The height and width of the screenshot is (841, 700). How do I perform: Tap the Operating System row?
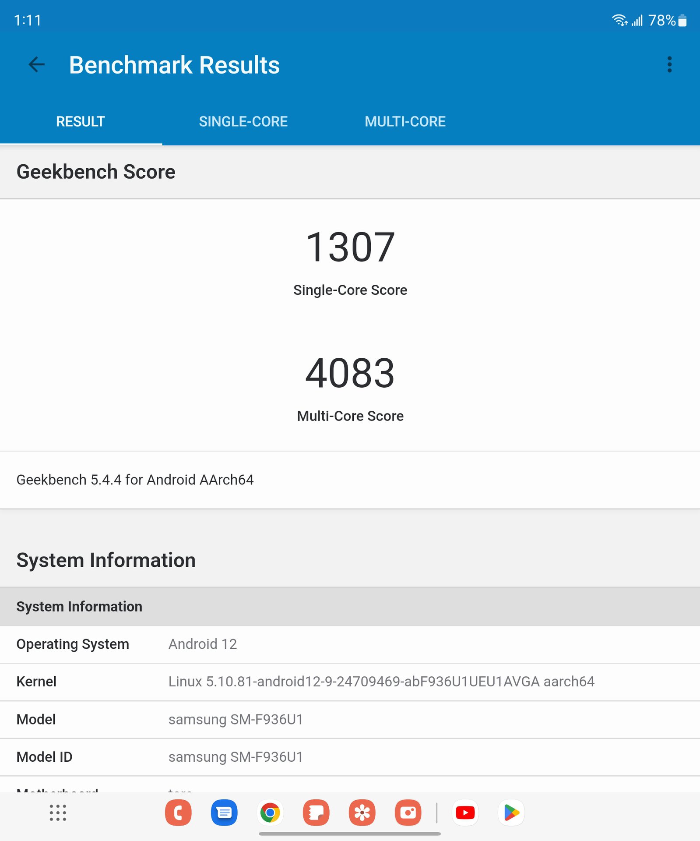coord(350,644)
